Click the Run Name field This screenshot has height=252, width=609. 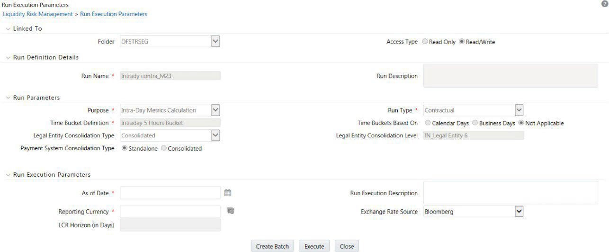coord(170,76)
